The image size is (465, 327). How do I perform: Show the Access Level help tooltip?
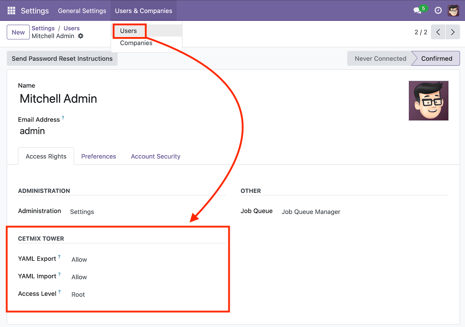[x=59, y=291]
